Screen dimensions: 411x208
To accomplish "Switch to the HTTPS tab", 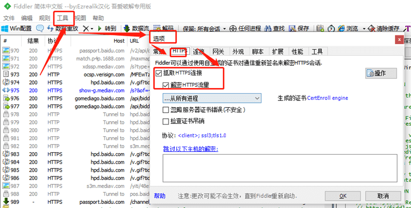I will 179,51.
